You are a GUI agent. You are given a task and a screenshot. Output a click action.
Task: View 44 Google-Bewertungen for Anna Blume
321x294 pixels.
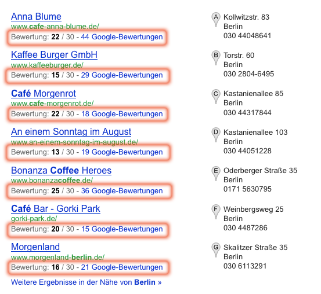coord(122,37)
